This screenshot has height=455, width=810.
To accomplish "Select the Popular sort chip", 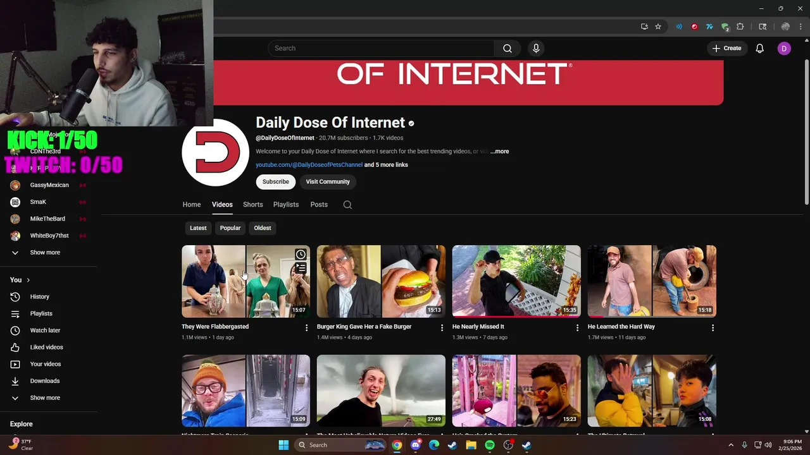I will point(230,228).
